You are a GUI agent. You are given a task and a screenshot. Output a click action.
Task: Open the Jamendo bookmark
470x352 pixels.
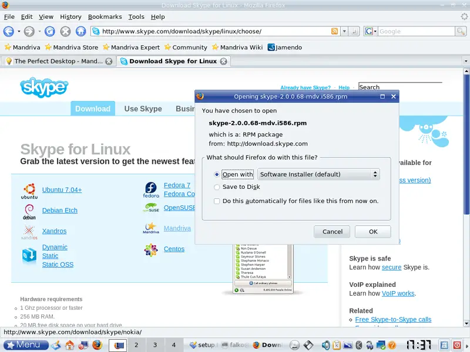pos(284,48)
